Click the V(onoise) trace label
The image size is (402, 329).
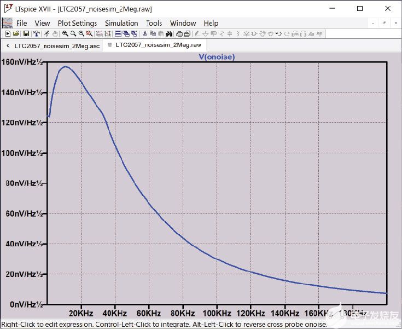click(x=217, y=57)
